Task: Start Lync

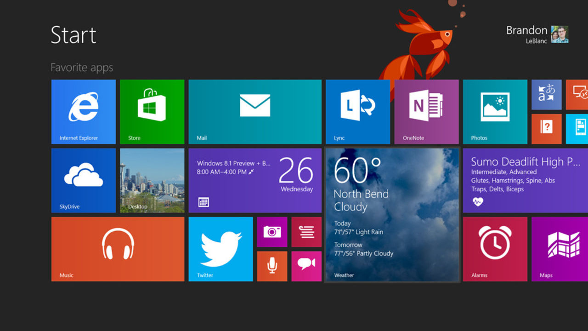Action: [358, 112]
